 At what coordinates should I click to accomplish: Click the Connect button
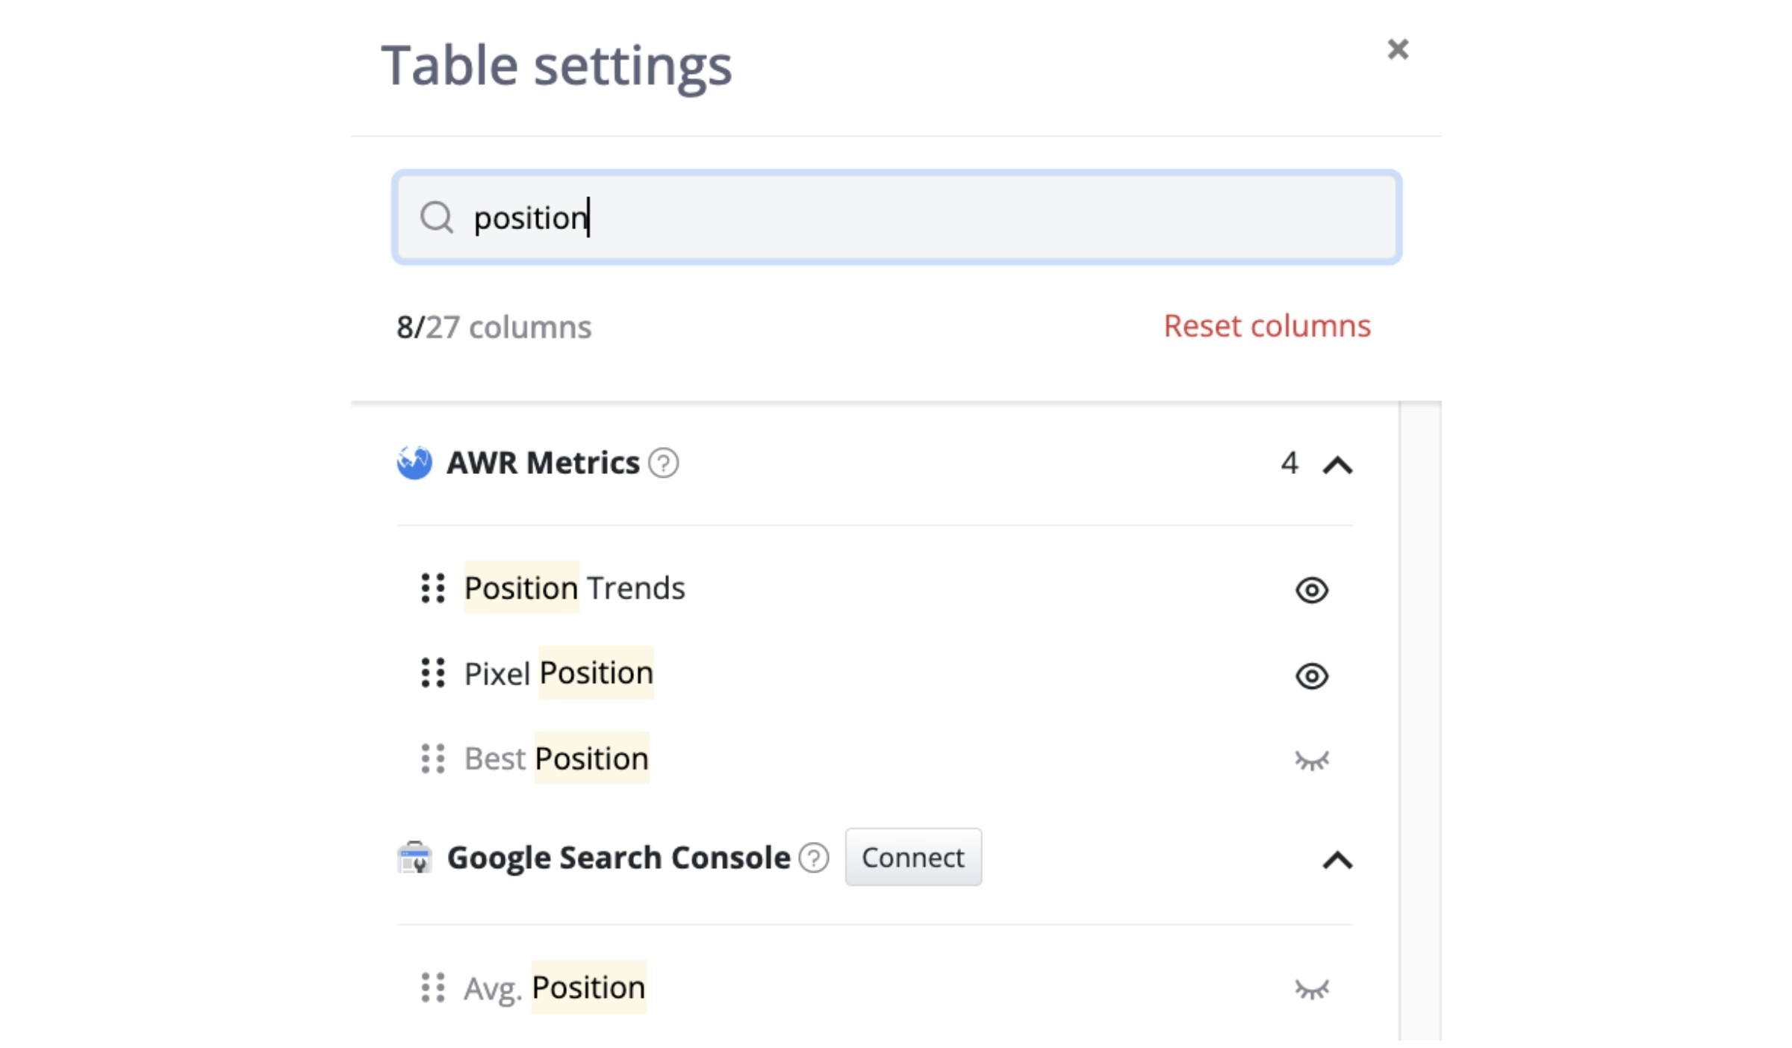[913, 857]
